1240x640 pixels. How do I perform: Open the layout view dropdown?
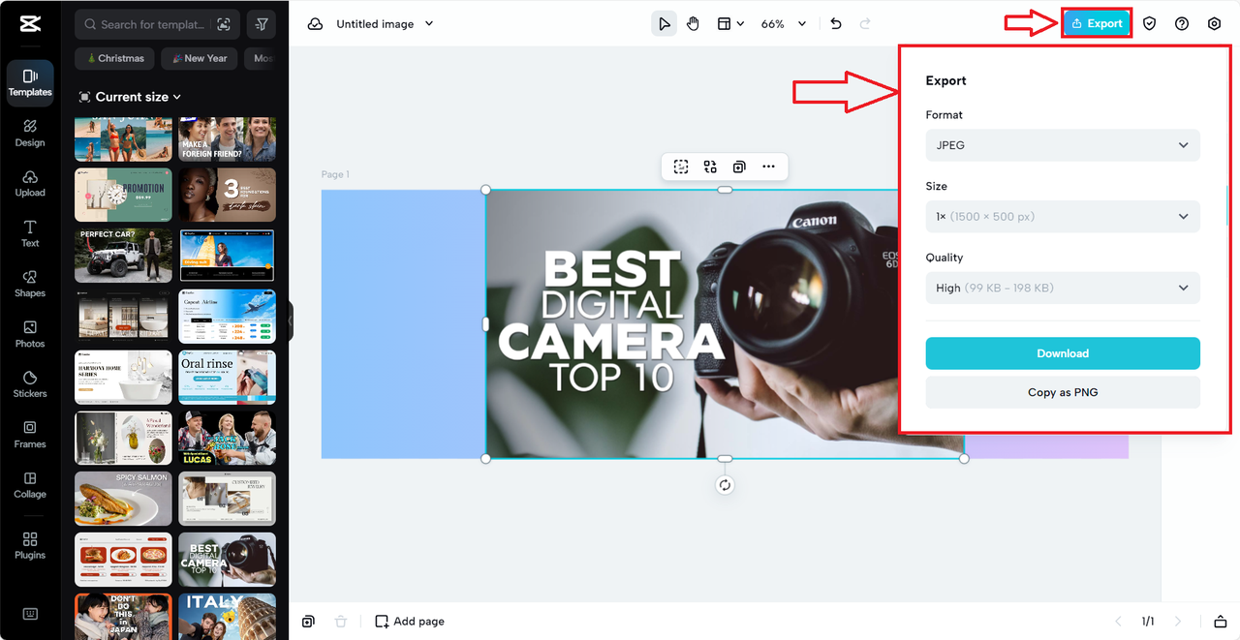pyautogui.click(x=729, y=24)
